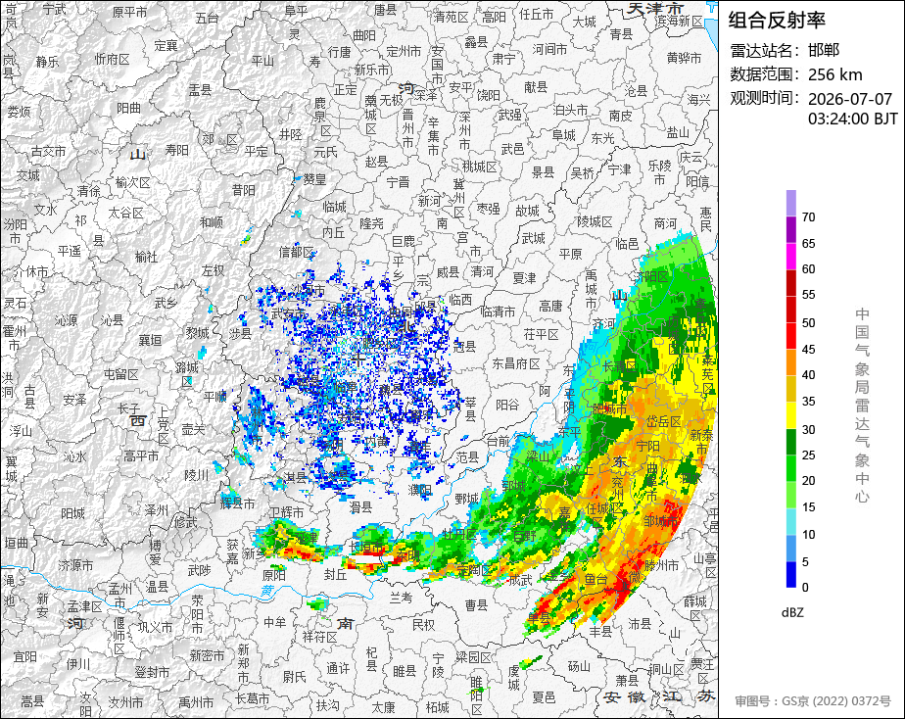The height and width of the screenshot is (719, 905).
Task: Click the magenta 60–65 dBZ legend swatch
Action: click(790, 257)
